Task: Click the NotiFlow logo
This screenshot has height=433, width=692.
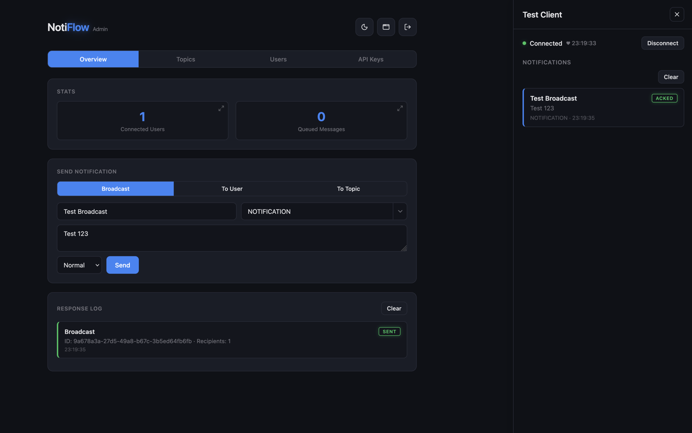Action: 68,27
